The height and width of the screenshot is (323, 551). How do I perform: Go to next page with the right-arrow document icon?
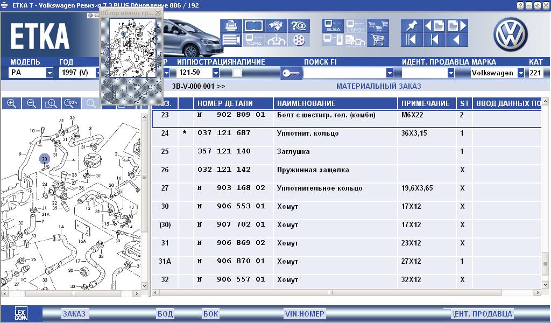point(457,26)
